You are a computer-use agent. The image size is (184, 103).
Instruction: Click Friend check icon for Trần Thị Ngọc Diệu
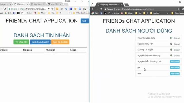click(171, 38)
